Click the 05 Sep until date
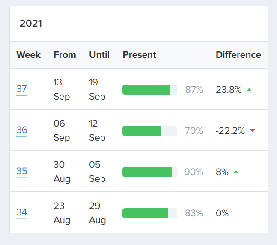This screenshot has width=277, height=245. coord(97,172)
